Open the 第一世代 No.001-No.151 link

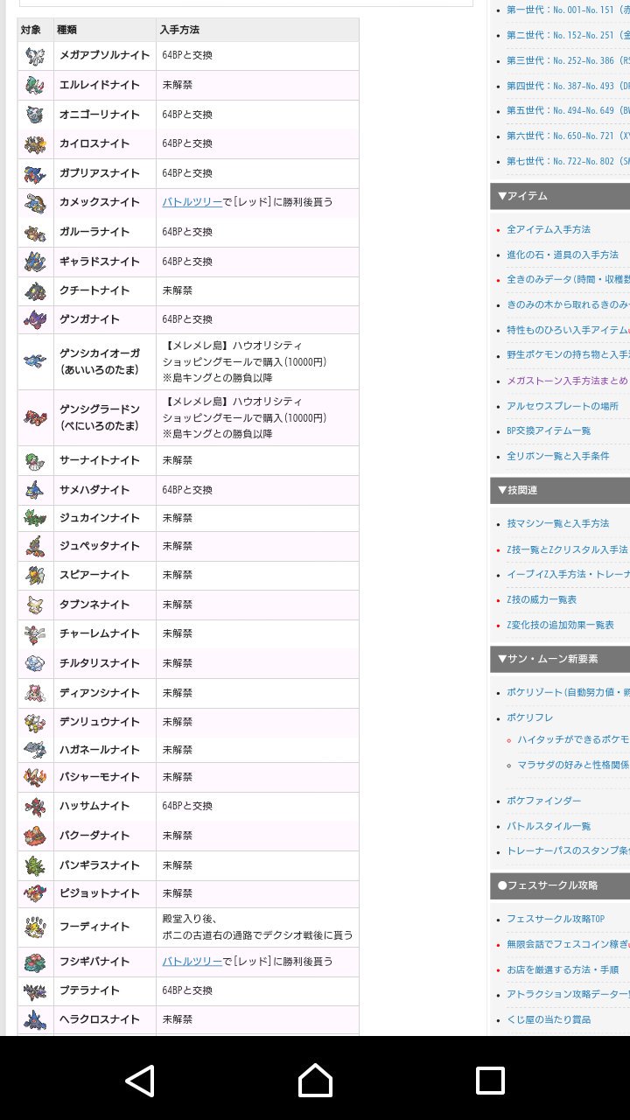click(x=568, y=10)
